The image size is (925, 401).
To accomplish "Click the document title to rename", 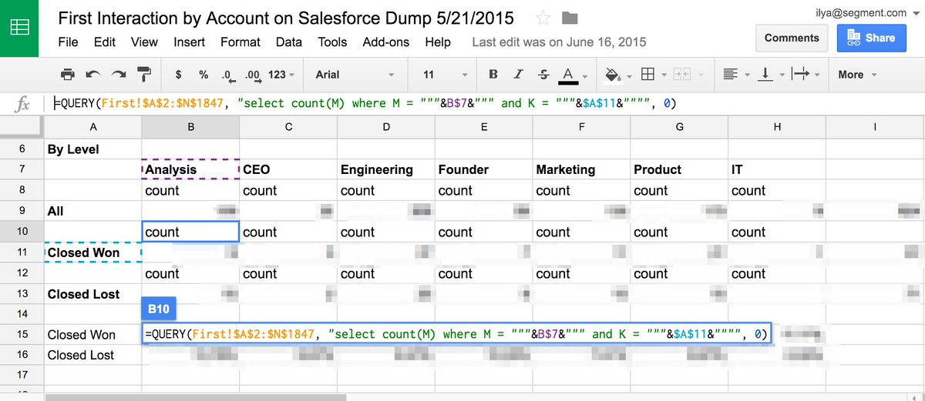I will (x=286, y=18).
